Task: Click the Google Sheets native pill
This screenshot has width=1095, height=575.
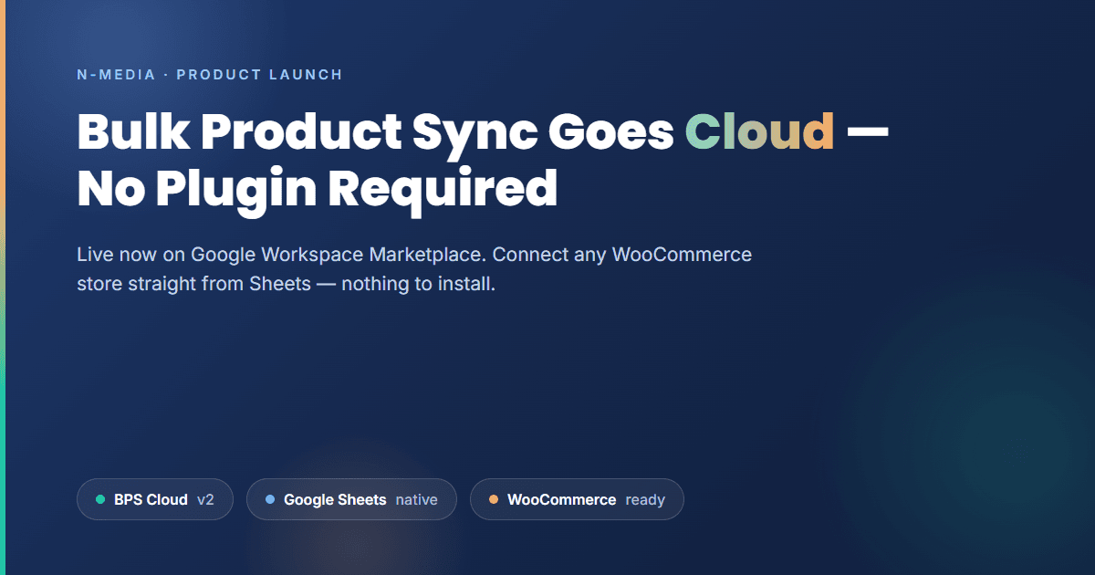Action: point(351,499)
